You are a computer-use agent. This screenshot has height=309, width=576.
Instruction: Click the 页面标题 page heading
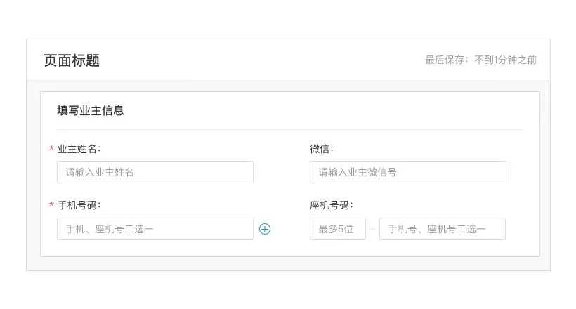coord(72,60)
